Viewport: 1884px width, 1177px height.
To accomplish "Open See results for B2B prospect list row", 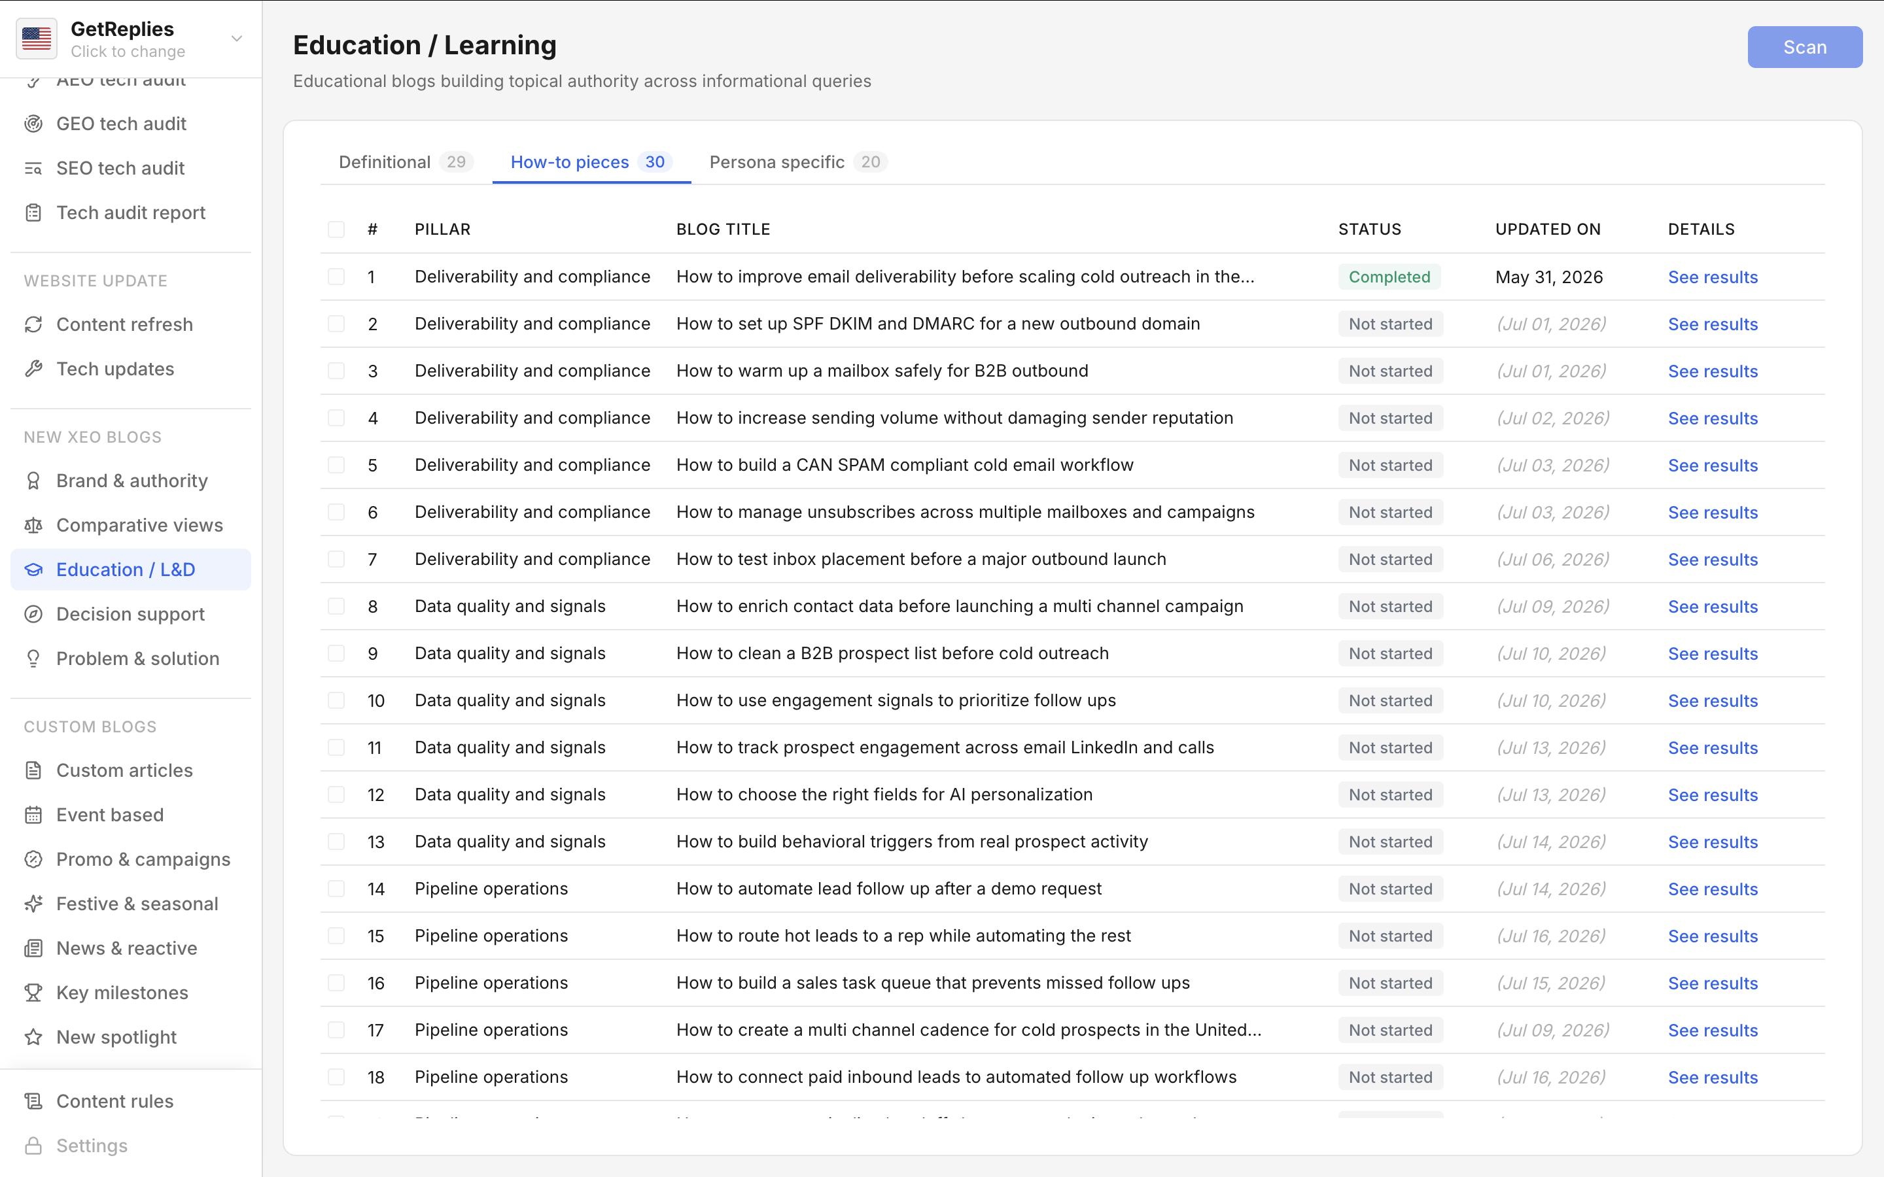I will pyautogui.click(x=1713, y=654).
